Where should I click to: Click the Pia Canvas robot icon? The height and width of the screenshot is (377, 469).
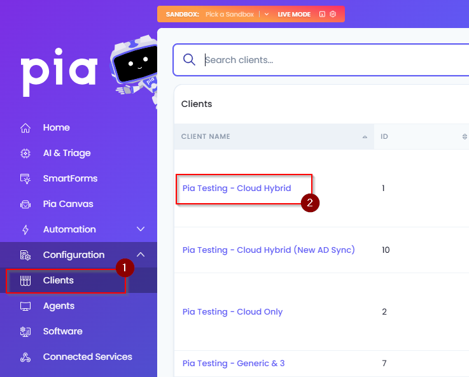click(25, 204)
